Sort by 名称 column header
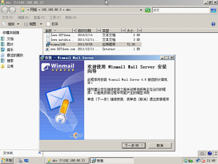Image resolution: width=218 pixels, height=164 pixels. pos(58,30)
